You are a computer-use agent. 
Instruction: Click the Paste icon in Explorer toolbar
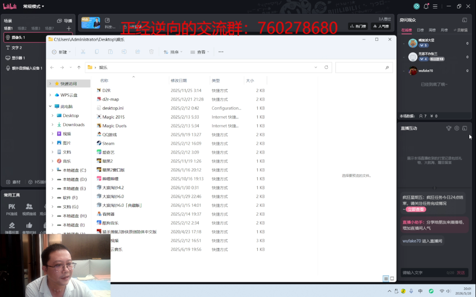[x=110, y=52]
